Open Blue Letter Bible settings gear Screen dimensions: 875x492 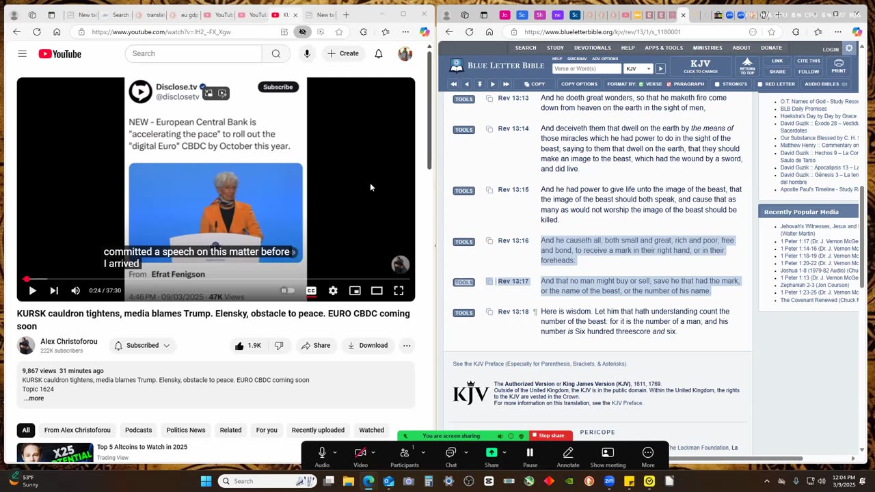(849, 48)
